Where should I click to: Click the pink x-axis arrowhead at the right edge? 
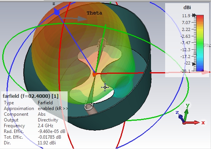(x=206, y=73)
